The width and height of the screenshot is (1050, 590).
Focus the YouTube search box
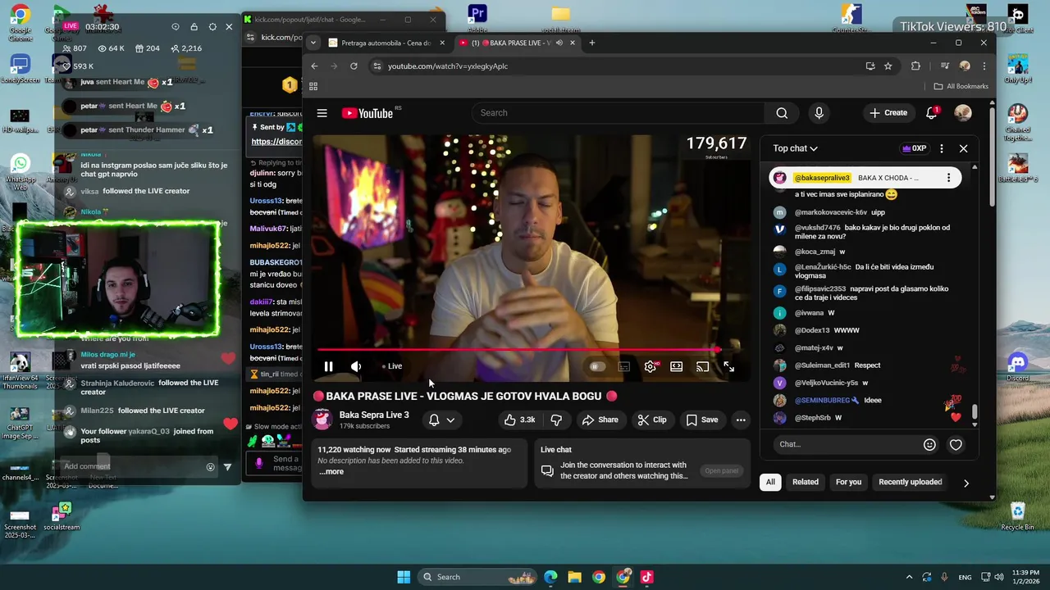[x=619, y=113]
